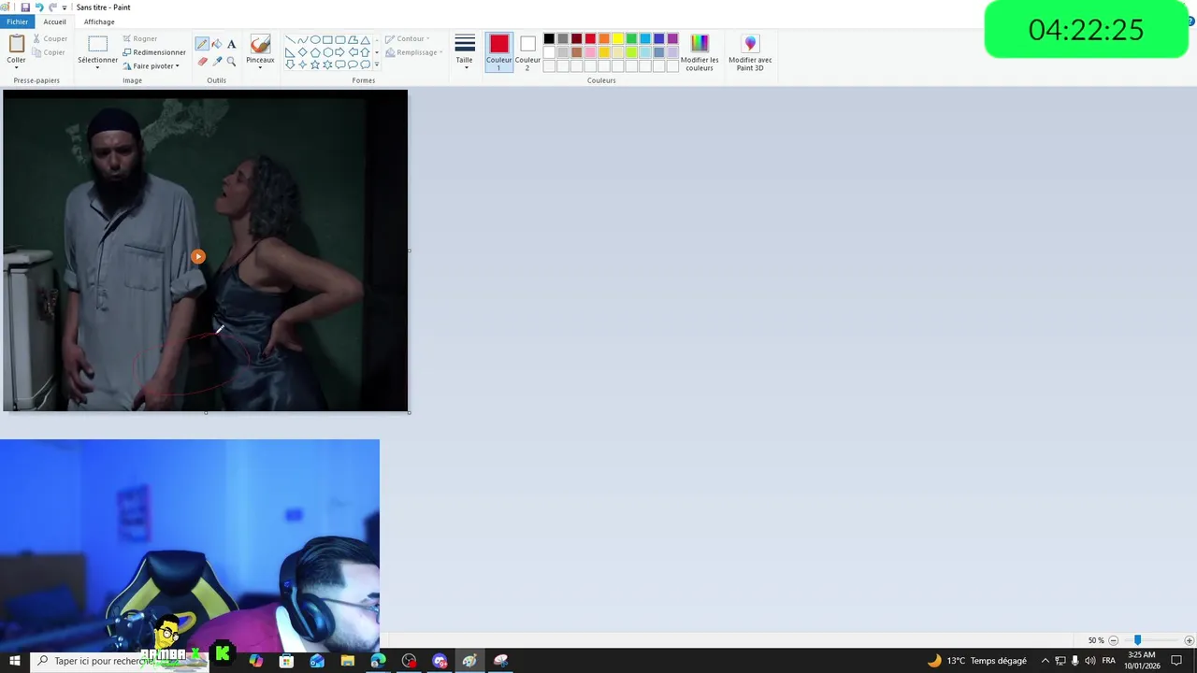
Task: Choose the line shape in Formes
Action: [290, 39]
